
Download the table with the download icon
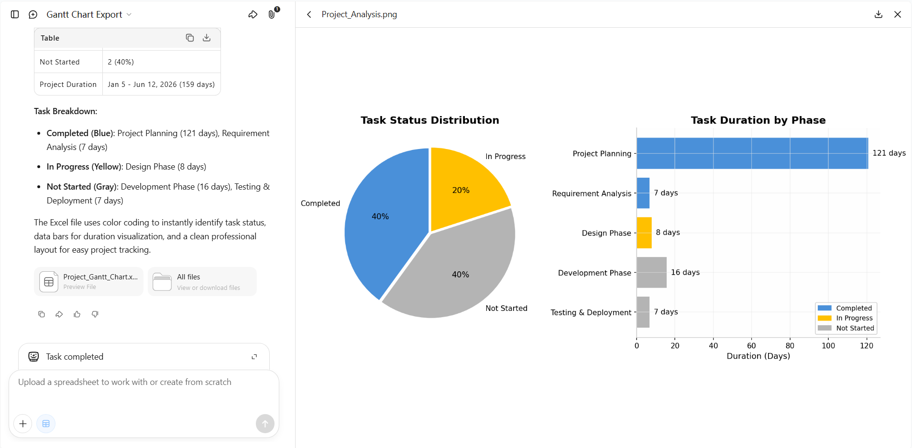[207, 38]
